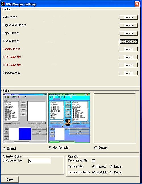
Task: Set Texture Env Mode to Modulate
Action: (x=93, y=172)
